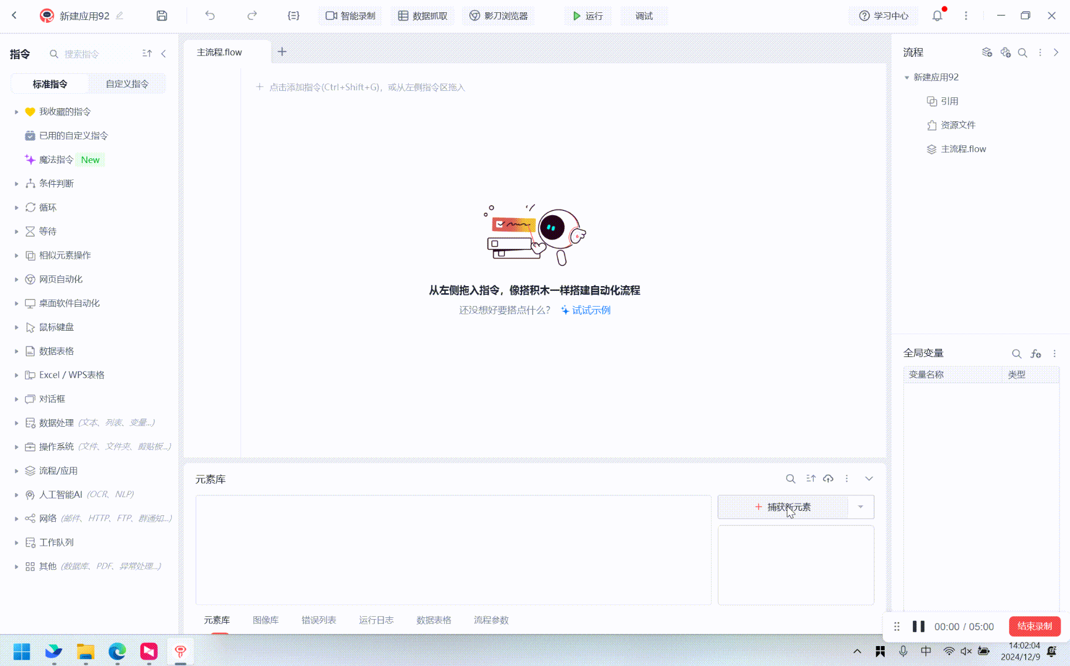
Task: Click the notification bell icon
Action: [937, 16]
